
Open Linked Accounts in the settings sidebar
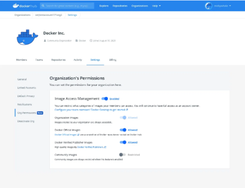click(x=26, y=87)
